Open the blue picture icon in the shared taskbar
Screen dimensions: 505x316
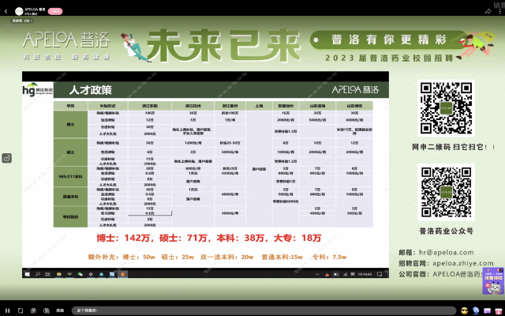click(x=112, y=274)
